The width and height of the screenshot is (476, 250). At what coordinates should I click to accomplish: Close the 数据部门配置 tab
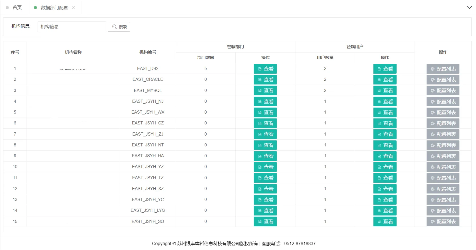[x=73, y=8]
